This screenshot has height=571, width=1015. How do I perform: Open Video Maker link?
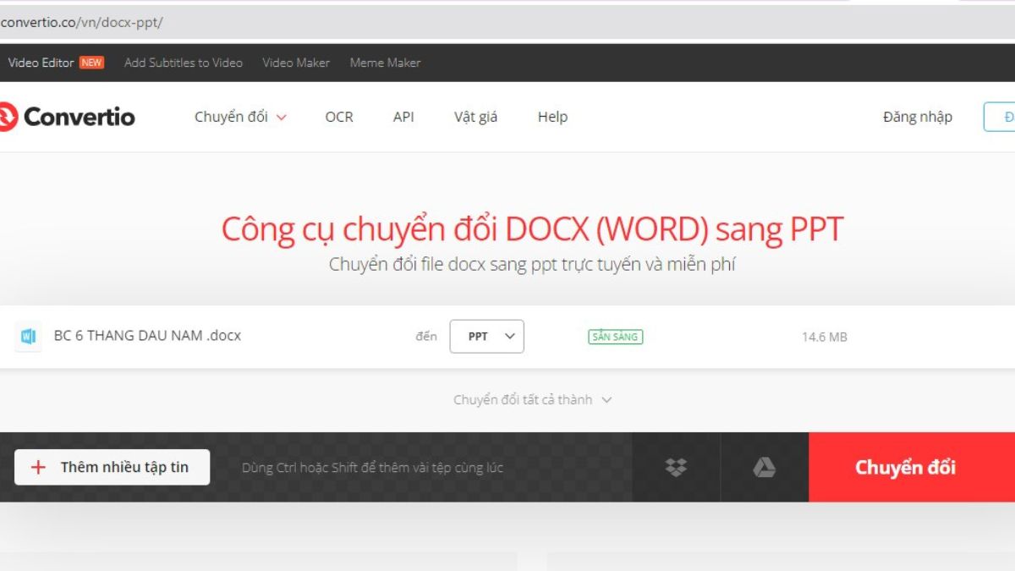pyautogui.click(x=296, y=63)
